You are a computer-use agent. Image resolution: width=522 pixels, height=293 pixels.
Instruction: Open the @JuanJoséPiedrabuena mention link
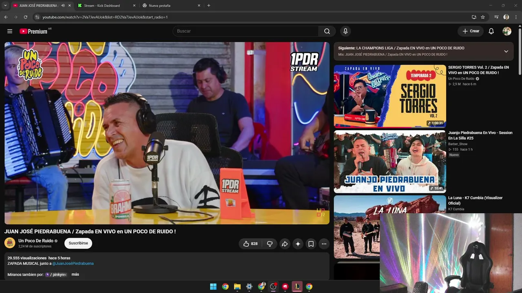73,264
